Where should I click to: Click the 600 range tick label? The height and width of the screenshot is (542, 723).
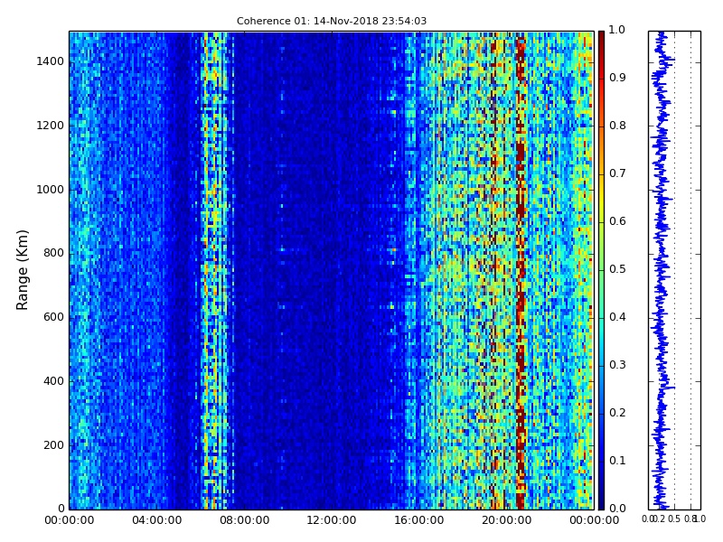tap(54, 318)
